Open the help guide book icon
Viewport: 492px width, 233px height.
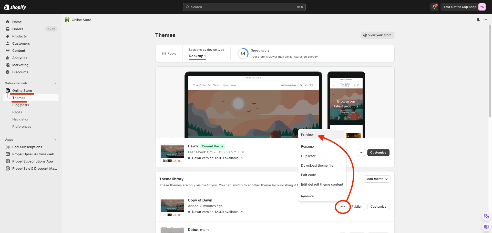point(486,227)
